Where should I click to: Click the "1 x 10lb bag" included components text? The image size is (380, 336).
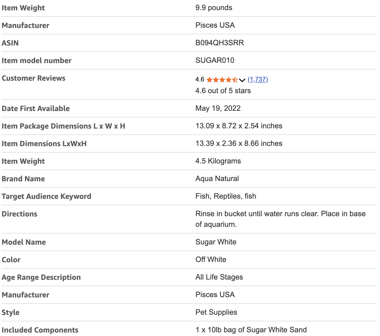pos(251,330)
